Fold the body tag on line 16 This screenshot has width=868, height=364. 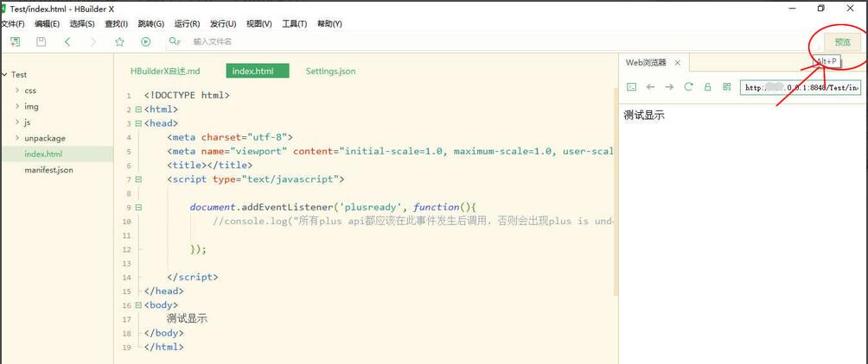[138, 304]
